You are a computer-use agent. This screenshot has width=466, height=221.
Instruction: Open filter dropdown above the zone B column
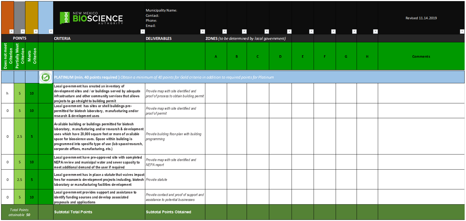click(x=244, y=31)
